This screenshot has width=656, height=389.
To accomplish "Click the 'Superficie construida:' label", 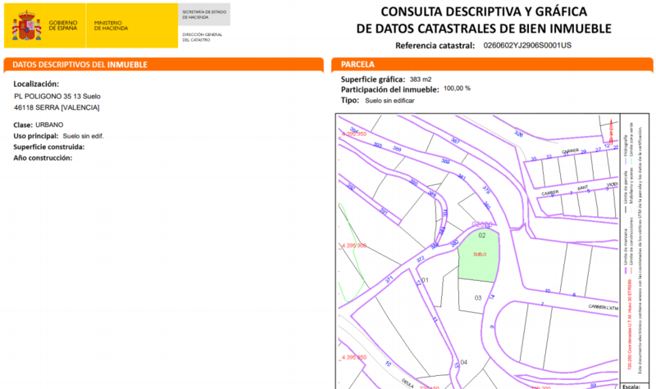I will (49, 147).
